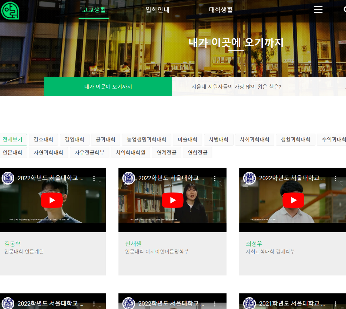
Task: Open 최성우's video title link
Action: (x=292, y=178)
